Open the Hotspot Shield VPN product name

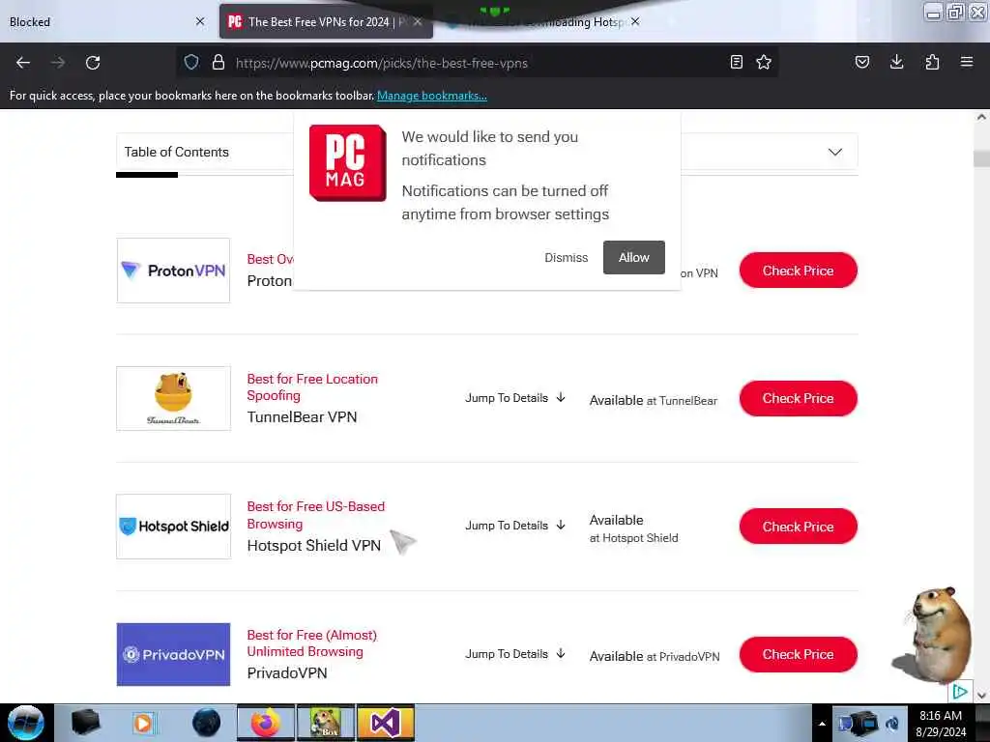click(x=314, y=545)
